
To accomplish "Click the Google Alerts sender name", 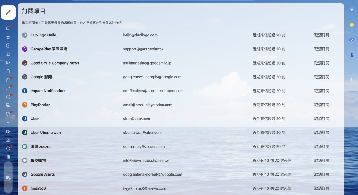I will coord(43,174).
